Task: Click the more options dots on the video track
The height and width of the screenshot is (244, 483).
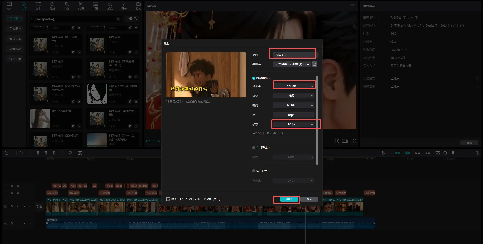Action: 30,206
